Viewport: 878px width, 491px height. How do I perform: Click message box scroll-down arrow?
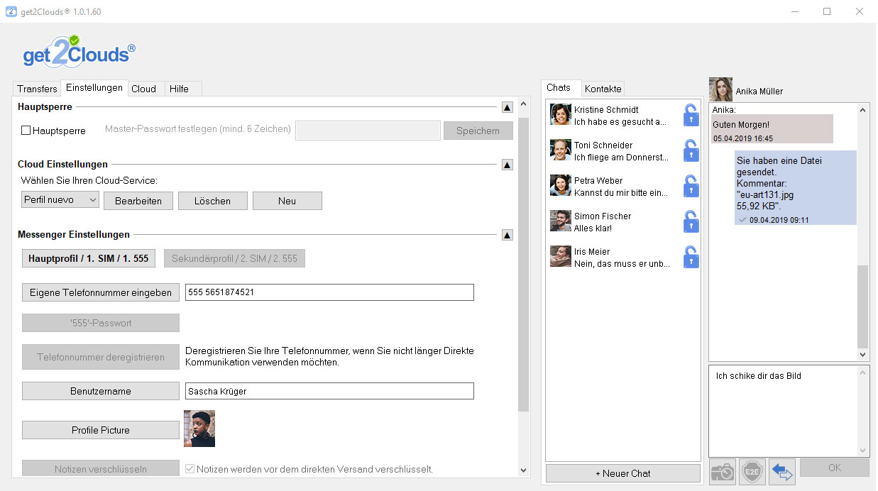click(863, 451)
